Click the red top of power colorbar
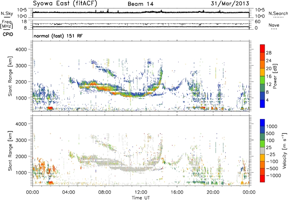The image size is (288, 200). coord(262,49)
